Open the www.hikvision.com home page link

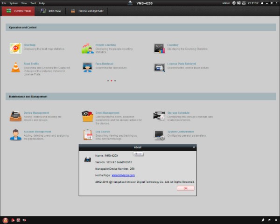click(x=123, y=175)
